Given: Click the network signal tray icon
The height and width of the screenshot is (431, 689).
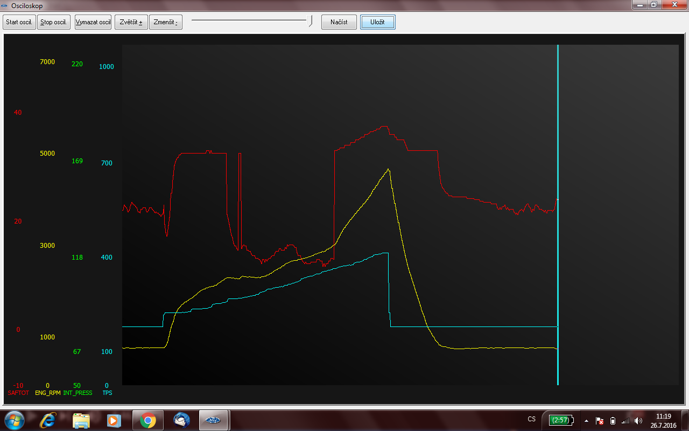Looking at the screenshot, I should [625, 420].
